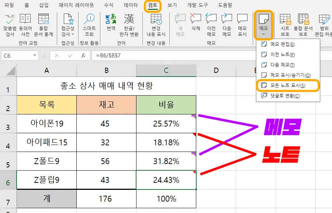The image size is (332, 213).
Task: Enable 모든 노트 표시 show all notes
Action: click(x=287, y=85)
